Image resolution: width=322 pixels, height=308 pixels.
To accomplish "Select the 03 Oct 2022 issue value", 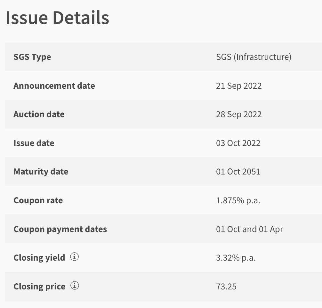I will 238,143.
